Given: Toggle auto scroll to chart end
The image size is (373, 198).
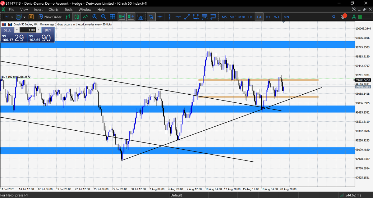Looking at the screenshot, I should click(x=122, y=17).
